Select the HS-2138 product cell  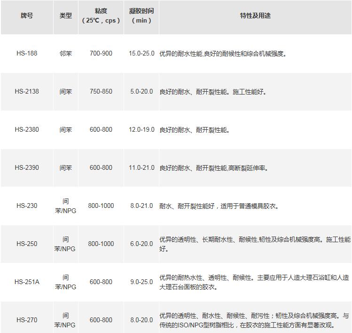27,92
